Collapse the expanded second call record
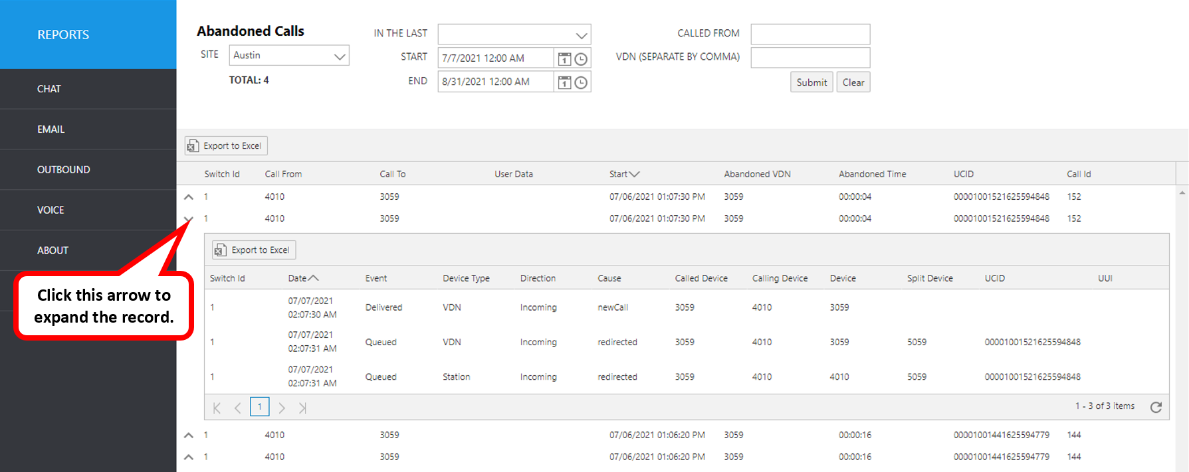This screenshot has width=1189, height=472. (189, 218)
